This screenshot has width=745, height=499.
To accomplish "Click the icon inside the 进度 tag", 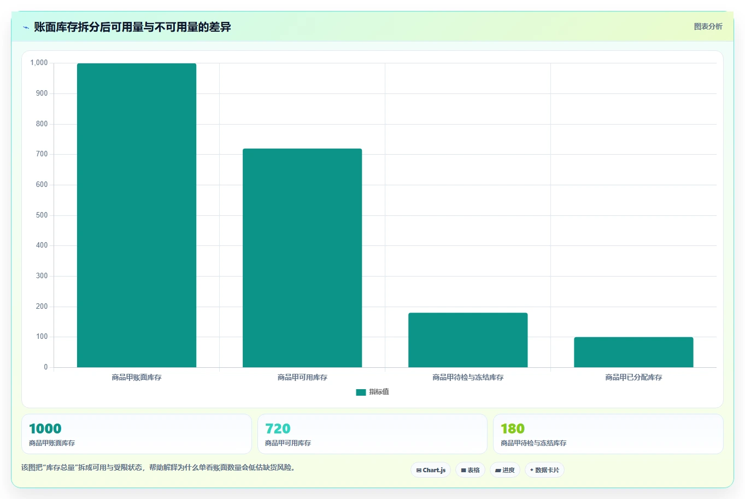I will point(498,470).
